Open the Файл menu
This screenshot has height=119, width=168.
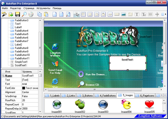(5, 8)
